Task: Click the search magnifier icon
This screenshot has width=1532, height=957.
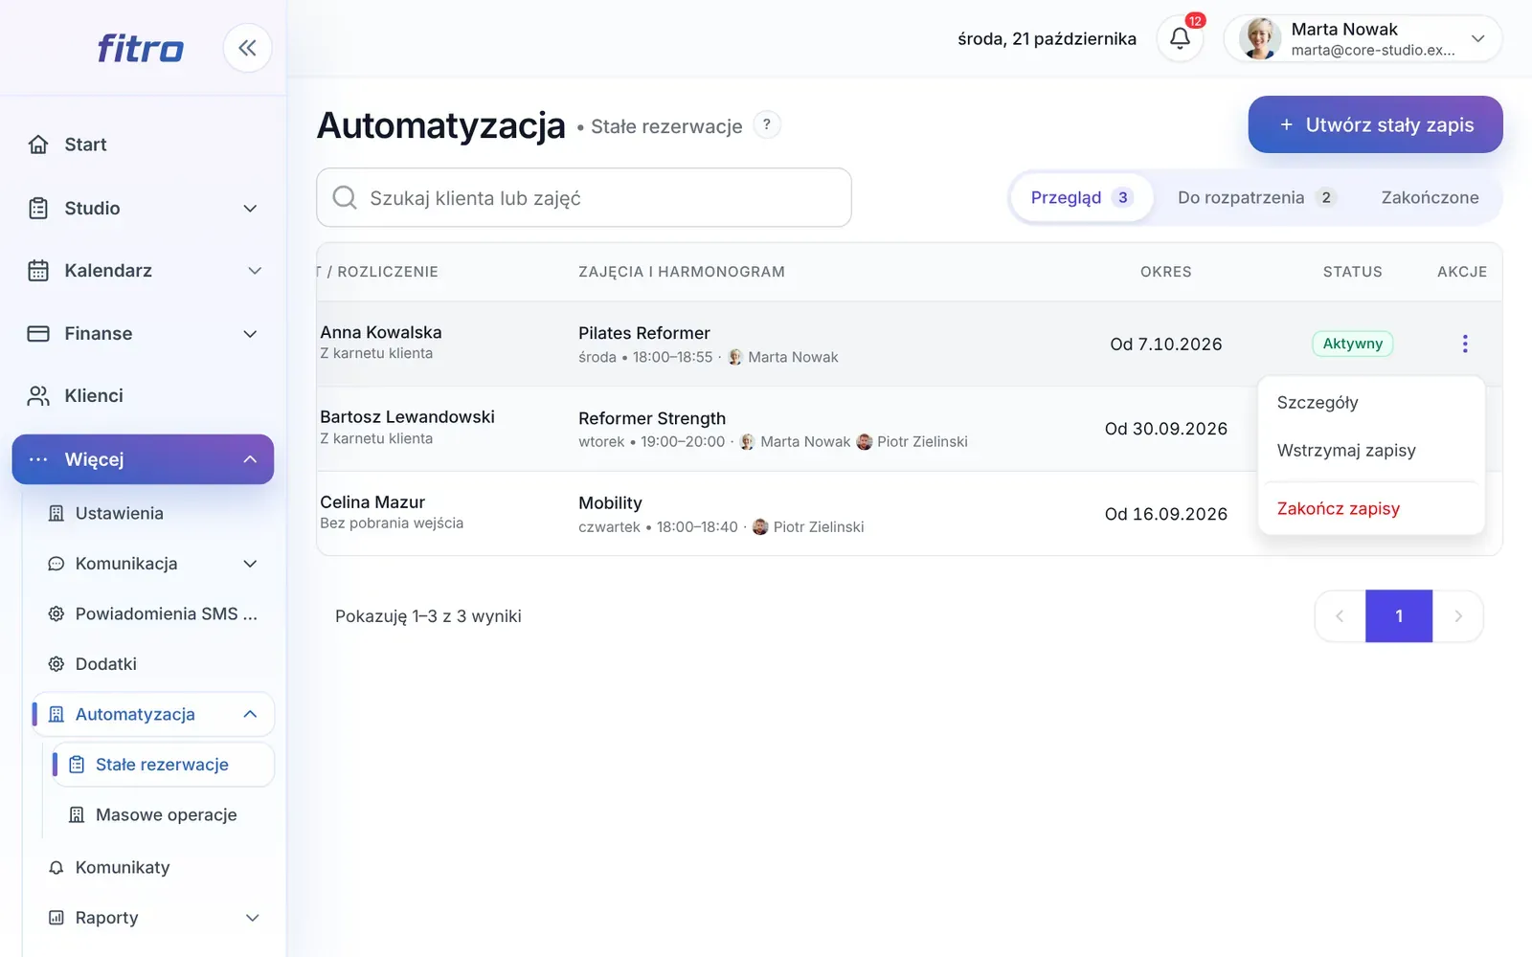Action: [345, 198]
